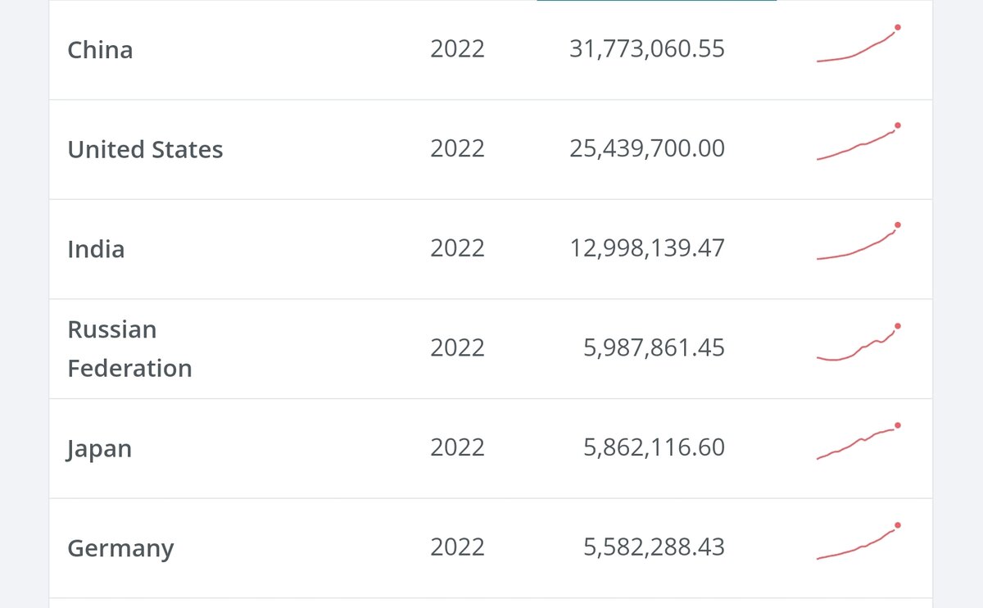Viewport: 983px width, 608px height.
Task: Open the United States sparkline chart
Action: click(858, 144)
